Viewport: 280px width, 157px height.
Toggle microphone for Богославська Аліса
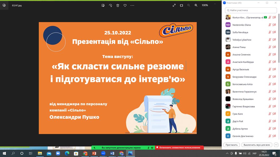pos(270,84)
